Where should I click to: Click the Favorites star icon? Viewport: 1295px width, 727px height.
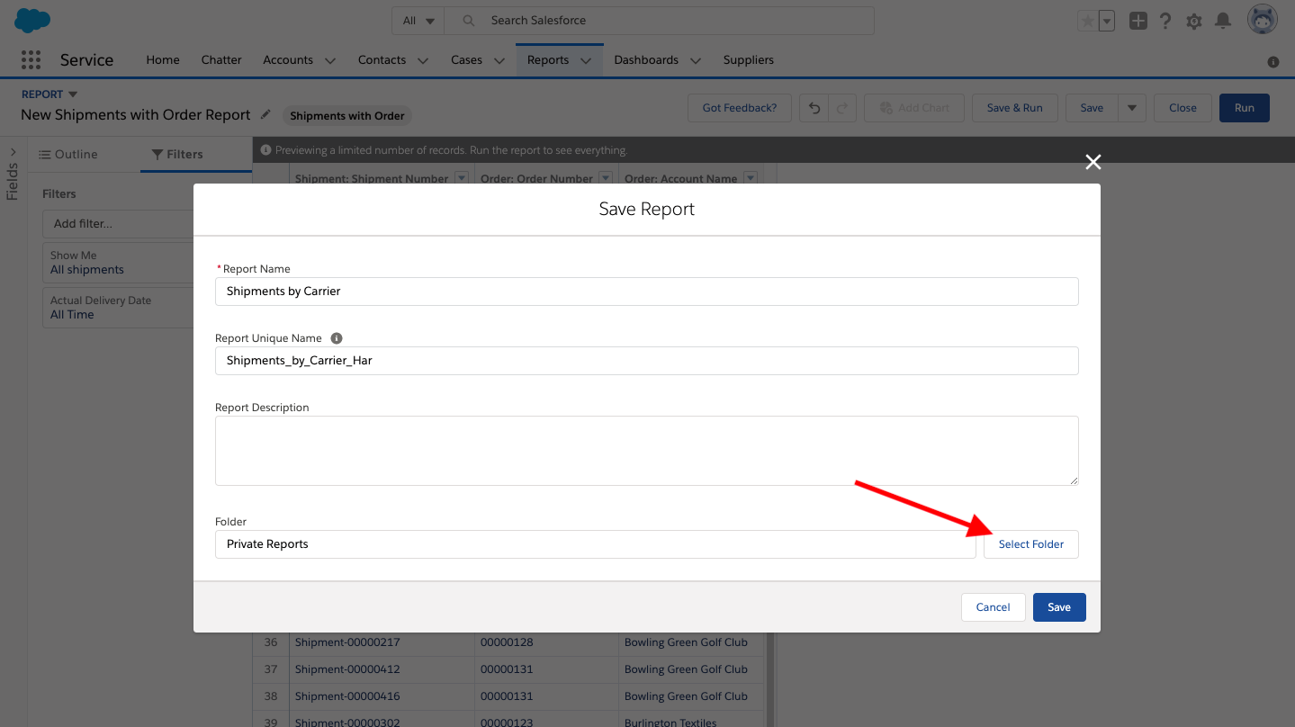1087,21
